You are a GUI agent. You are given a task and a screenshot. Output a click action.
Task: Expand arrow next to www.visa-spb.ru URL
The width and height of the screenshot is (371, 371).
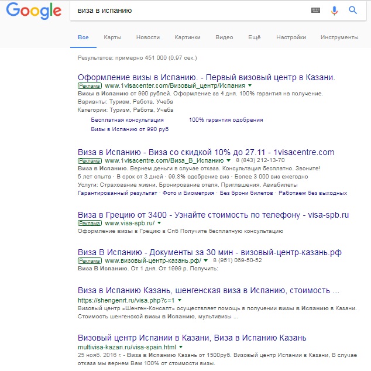[x=159, y=223]
